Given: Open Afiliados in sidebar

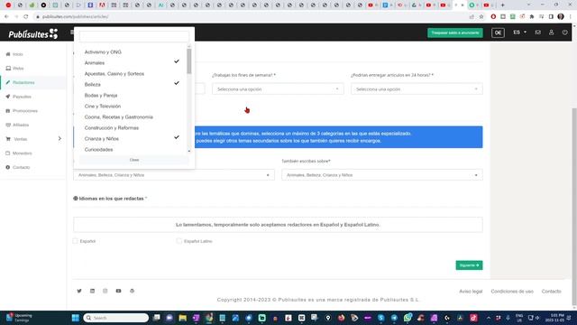Looking at the screenshot, I should (21, 125).
